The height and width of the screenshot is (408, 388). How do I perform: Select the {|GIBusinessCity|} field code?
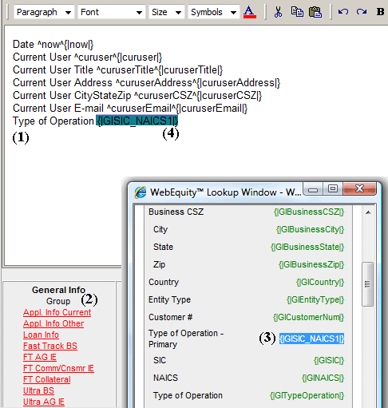point(310,229)
